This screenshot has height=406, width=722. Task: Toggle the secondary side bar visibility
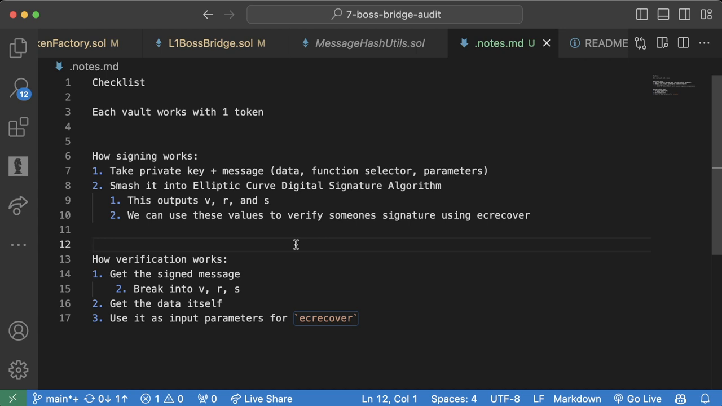pyautogui.click(x=685, y=15)
